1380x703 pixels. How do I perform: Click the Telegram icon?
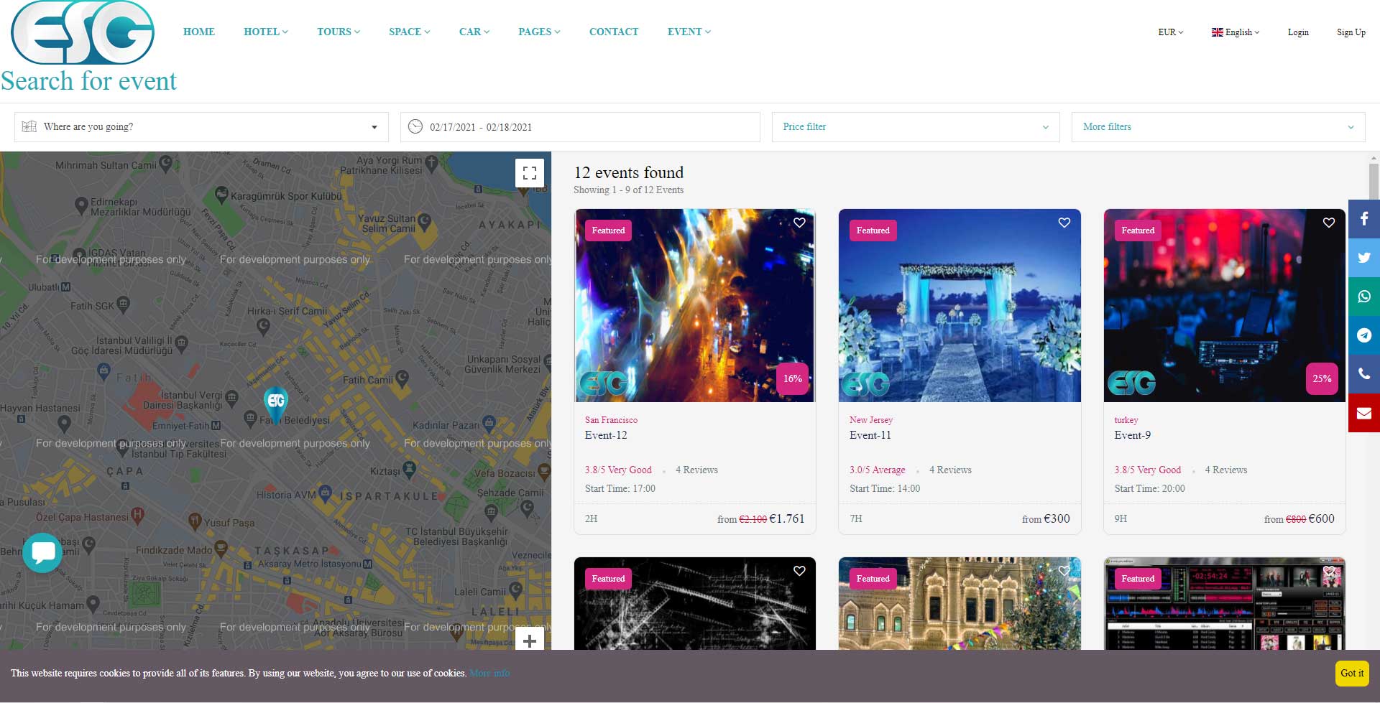(1363, 335)
